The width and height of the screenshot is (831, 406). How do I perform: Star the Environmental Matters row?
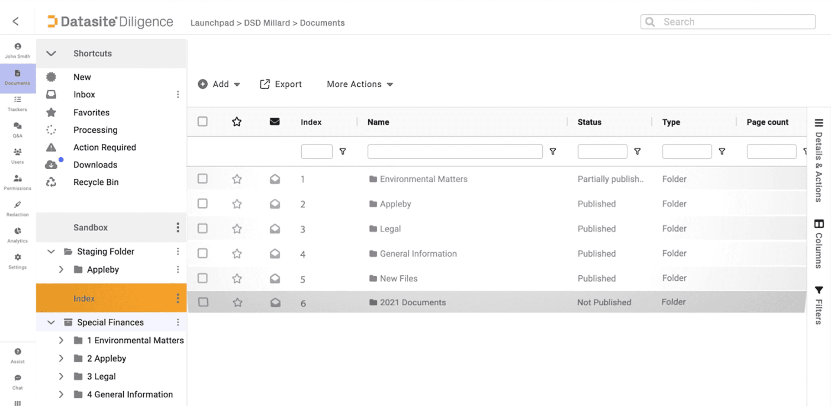click(x=237, y=179)
